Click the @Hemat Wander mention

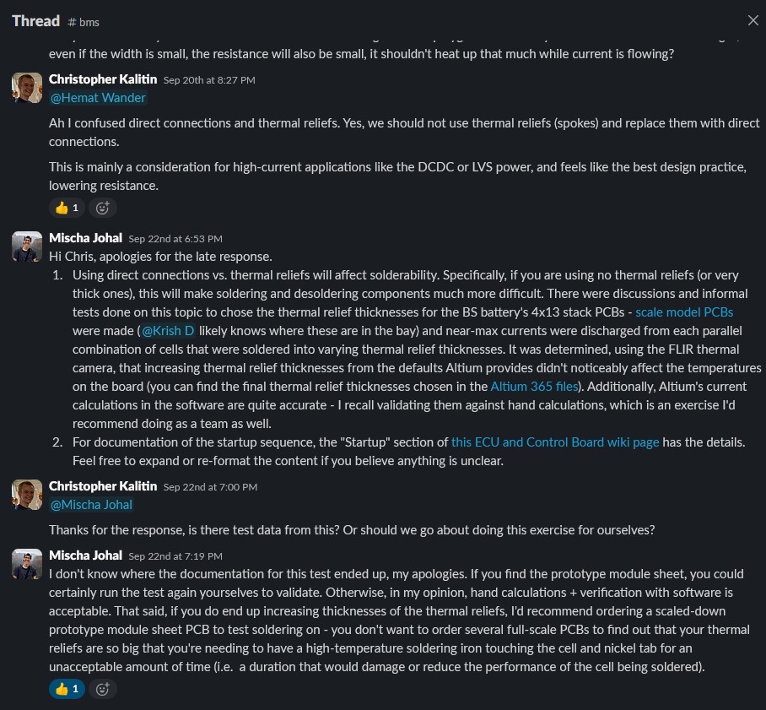98,98
